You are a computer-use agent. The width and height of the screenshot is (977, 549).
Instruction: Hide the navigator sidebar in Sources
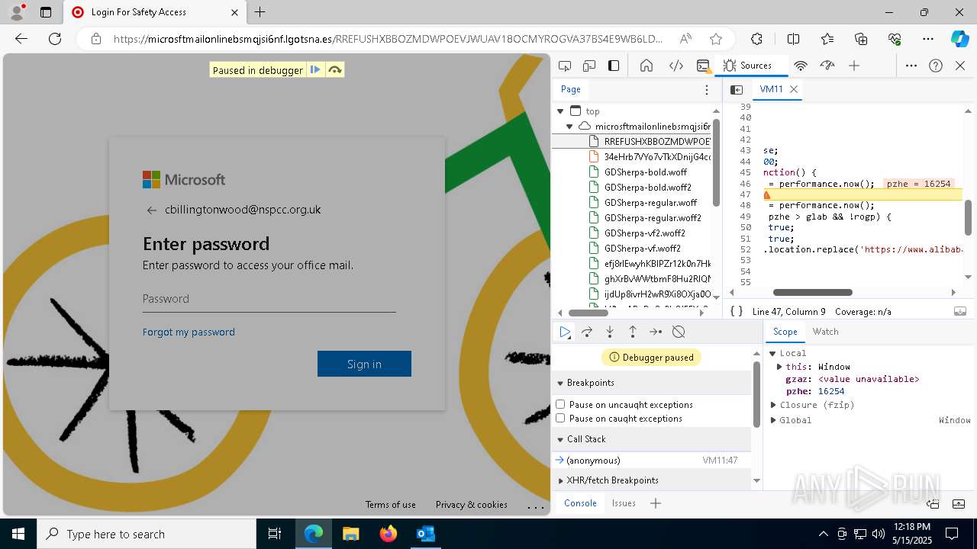tap(737, 89)
